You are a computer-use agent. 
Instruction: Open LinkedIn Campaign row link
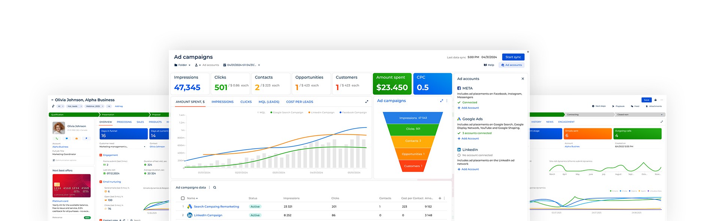(208, 215)
